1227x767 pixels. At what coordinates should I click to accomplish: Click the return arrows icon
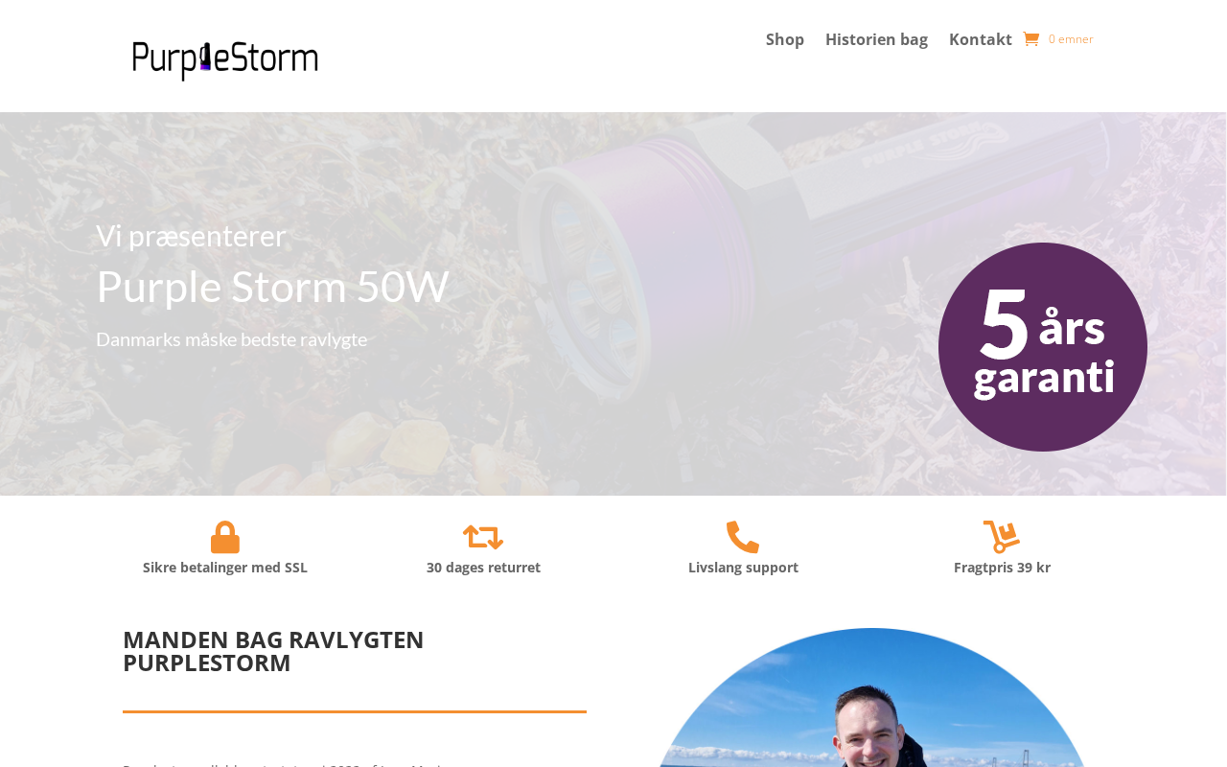(483, 537)
